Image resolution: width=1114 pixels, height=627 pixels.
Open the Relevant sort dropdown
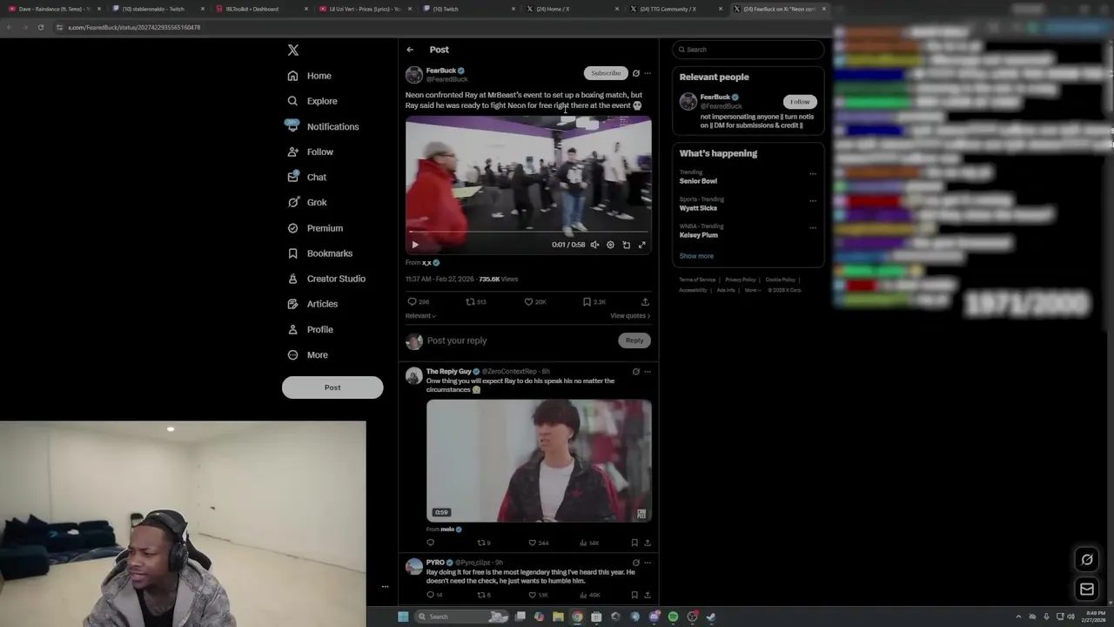click(x=420, y=316)
